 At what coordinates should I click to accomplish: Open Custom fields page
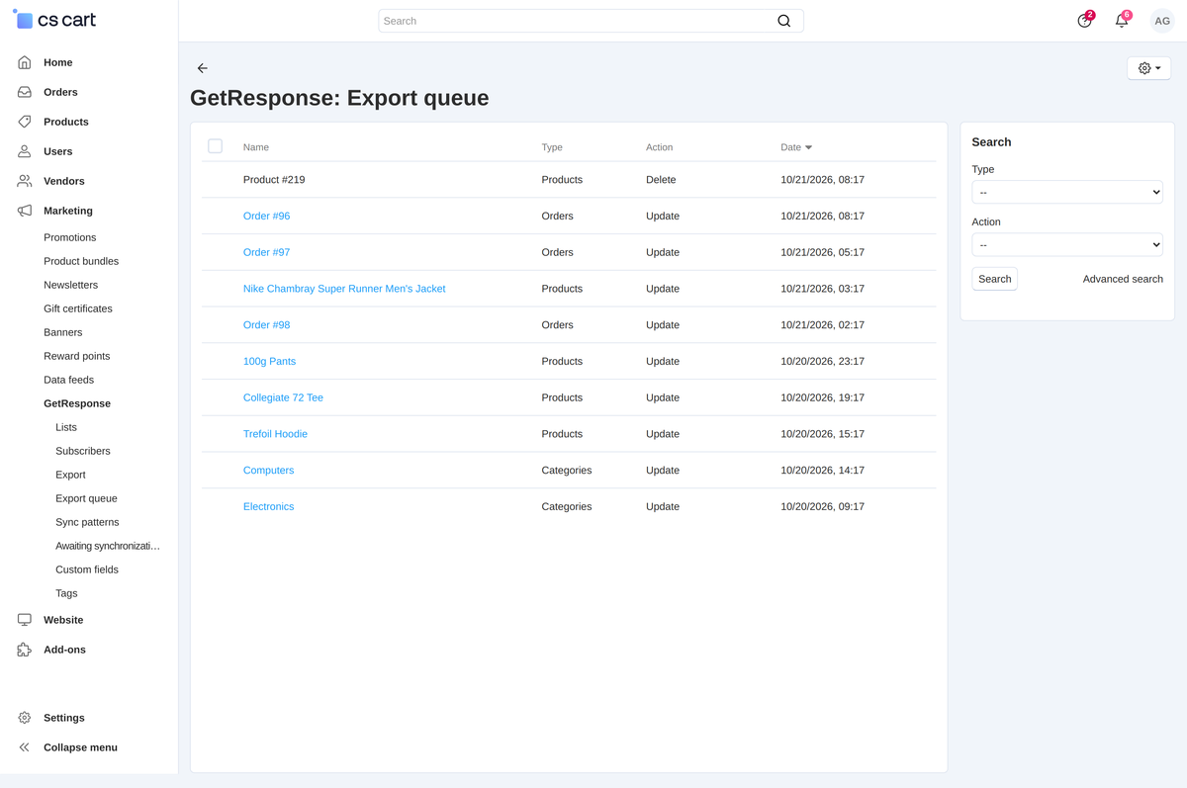coord(87,569)
